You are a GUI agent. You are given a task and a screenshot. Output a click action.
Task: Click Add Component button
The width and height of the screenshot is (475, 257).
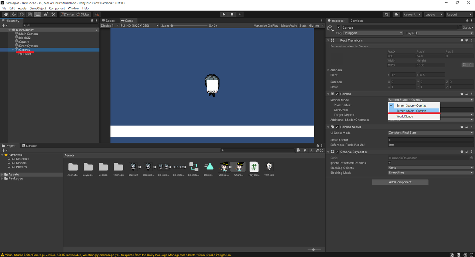(x=400, y=182)
